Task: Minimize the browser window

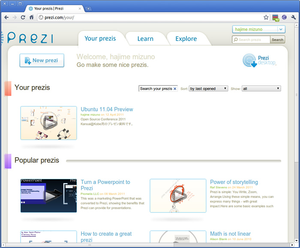Action: pos(12,3)
